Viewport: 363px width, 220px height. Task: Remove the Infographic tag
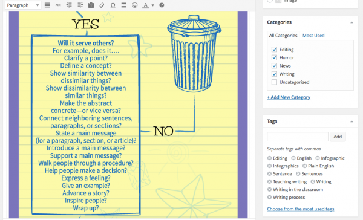pos(318,158)
